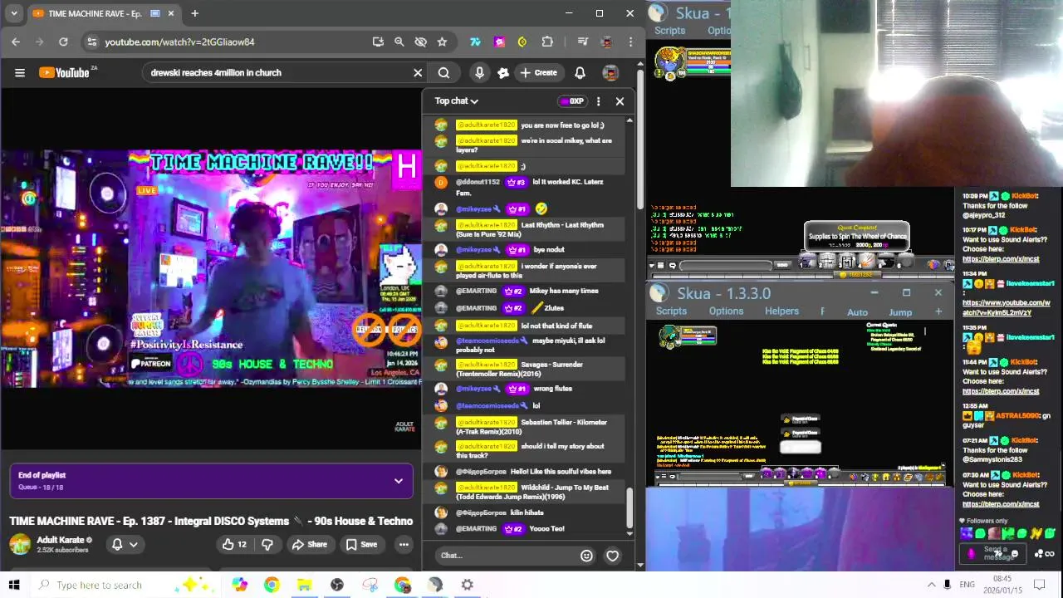The width and height of the screenshot is (1063, 598).
Task: Open Chrome extensions puzzle icon
Action: pos(547,42)
